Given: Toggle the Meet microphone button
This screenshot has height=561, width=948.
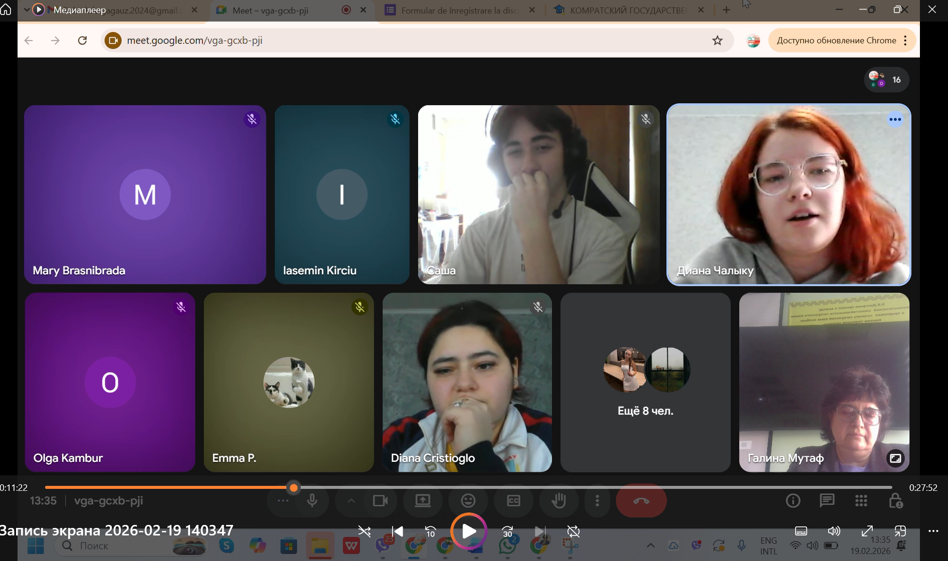Looking at the screenshot, I should click(312, 500).
